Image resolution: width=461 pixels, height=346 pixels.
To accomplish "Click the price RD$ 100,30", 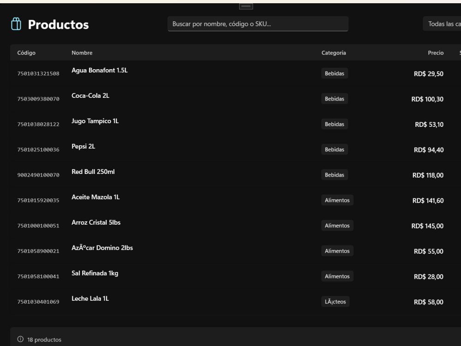I will (427, 99).
